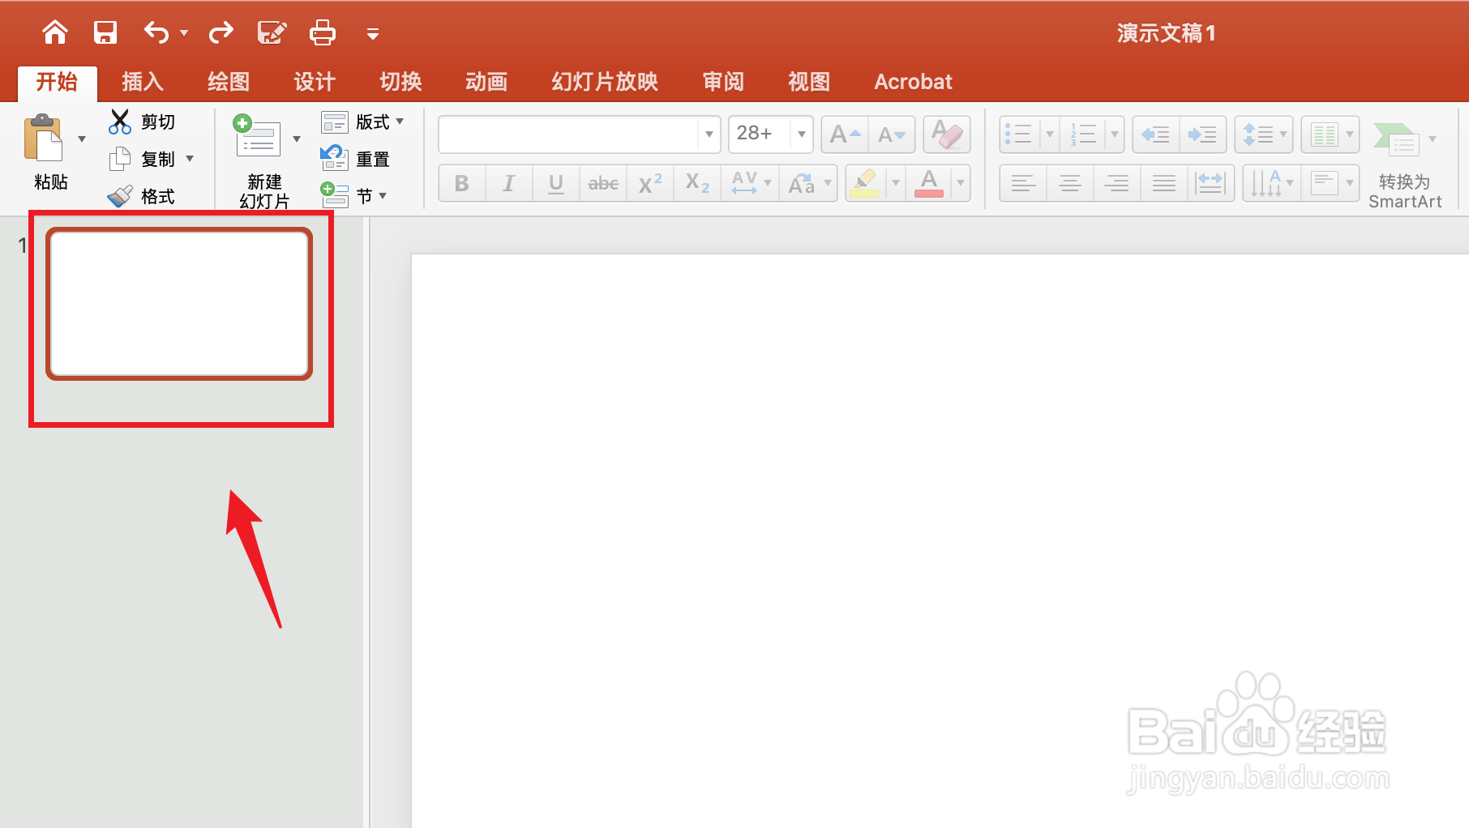Click the 重置 reset button
The height and width of the screenshot is (828, 1469).
[355, 159]
